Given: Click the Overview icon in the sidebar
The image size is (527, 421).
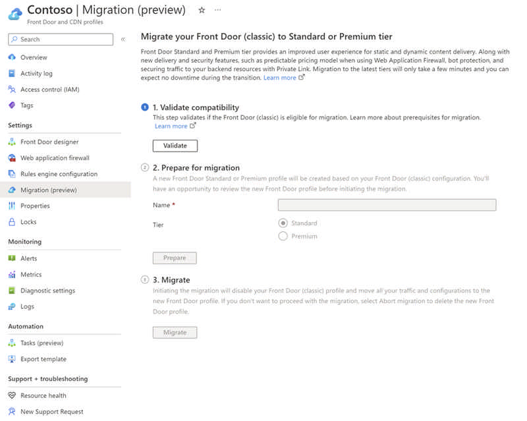Looking at the screenshot, I should tap(12, 57).
